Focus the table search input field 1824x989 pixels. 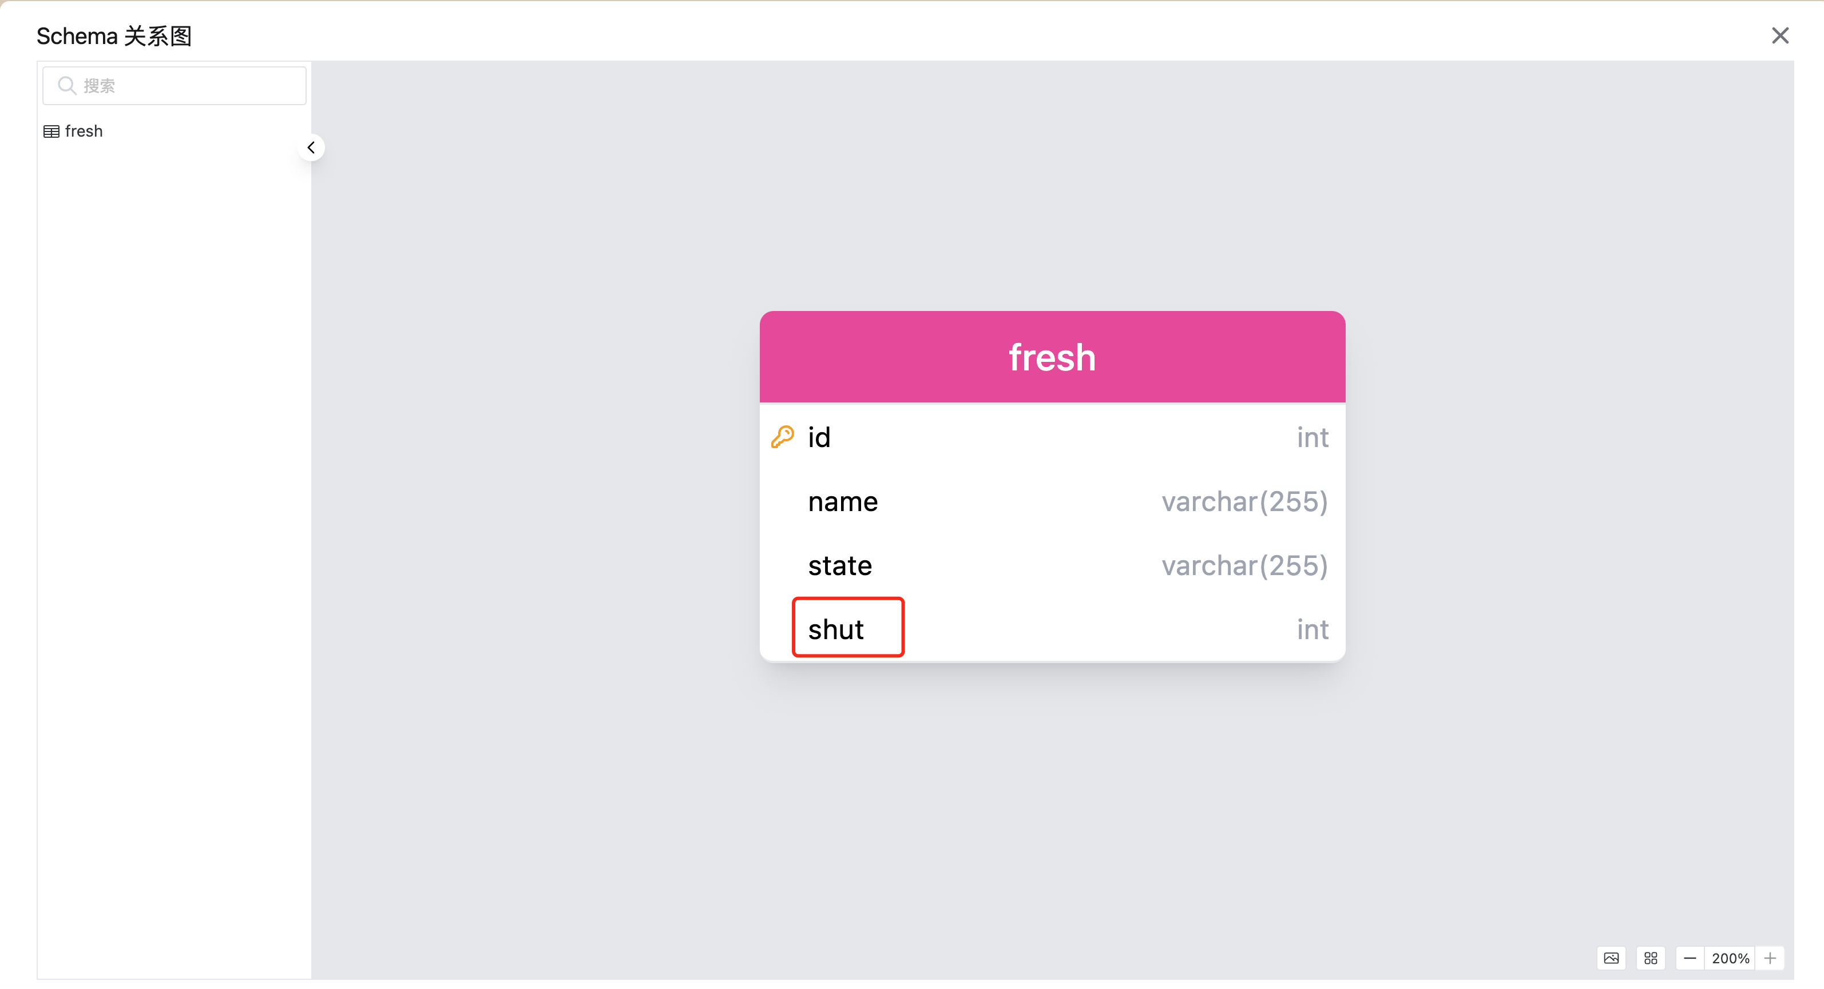[190, 86]
